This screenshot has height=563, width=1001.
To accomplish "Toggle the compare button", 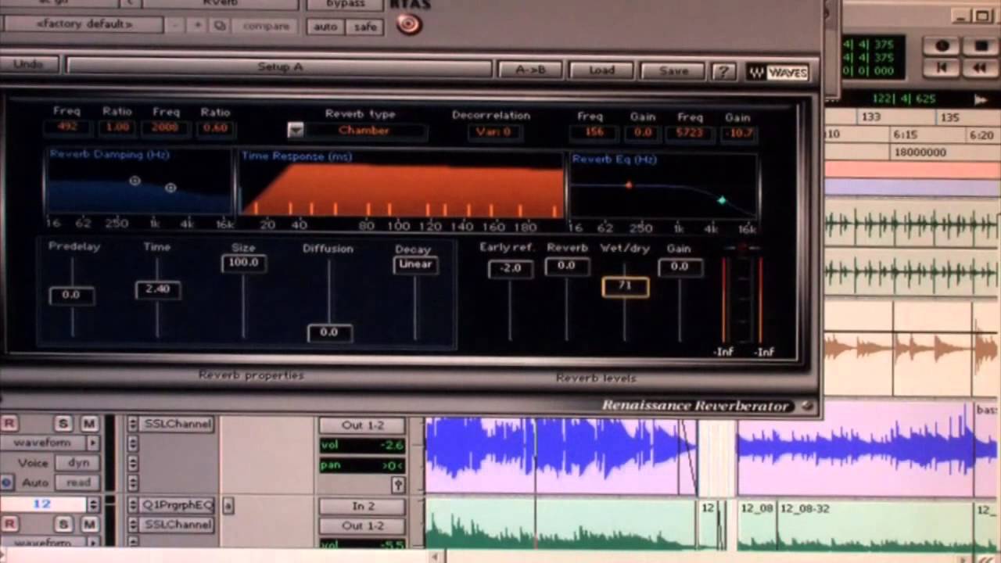I will [266, 27].
